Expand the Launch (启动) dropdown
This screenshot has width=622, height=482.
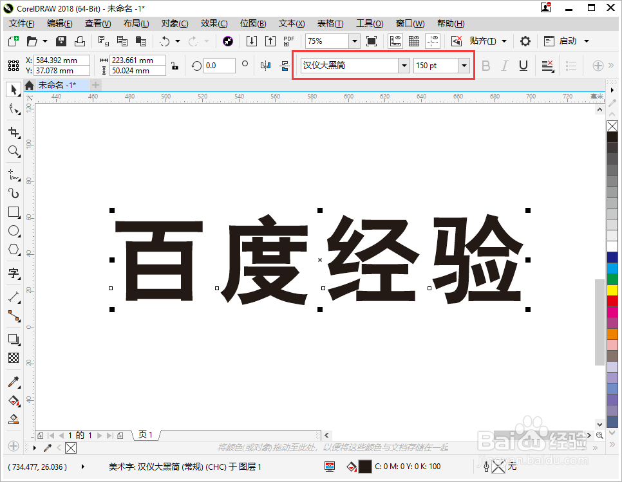point(587,41)
